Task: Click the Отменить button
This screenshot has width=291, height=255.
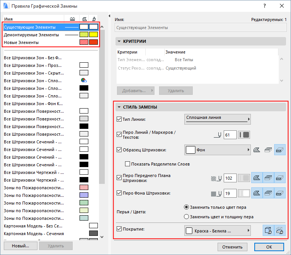Action: [232, 247]
